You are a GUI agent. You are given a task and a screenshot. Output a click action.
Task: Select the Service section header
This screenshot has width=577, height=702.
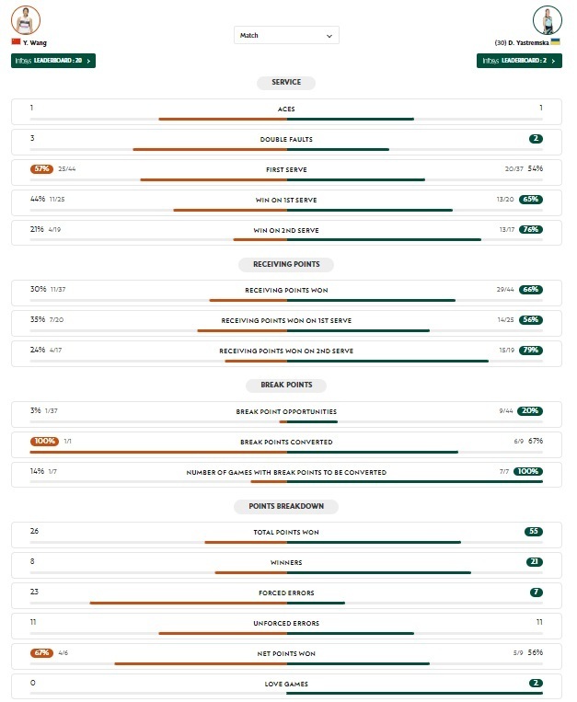pyautogui.click(x=286, y=83)
